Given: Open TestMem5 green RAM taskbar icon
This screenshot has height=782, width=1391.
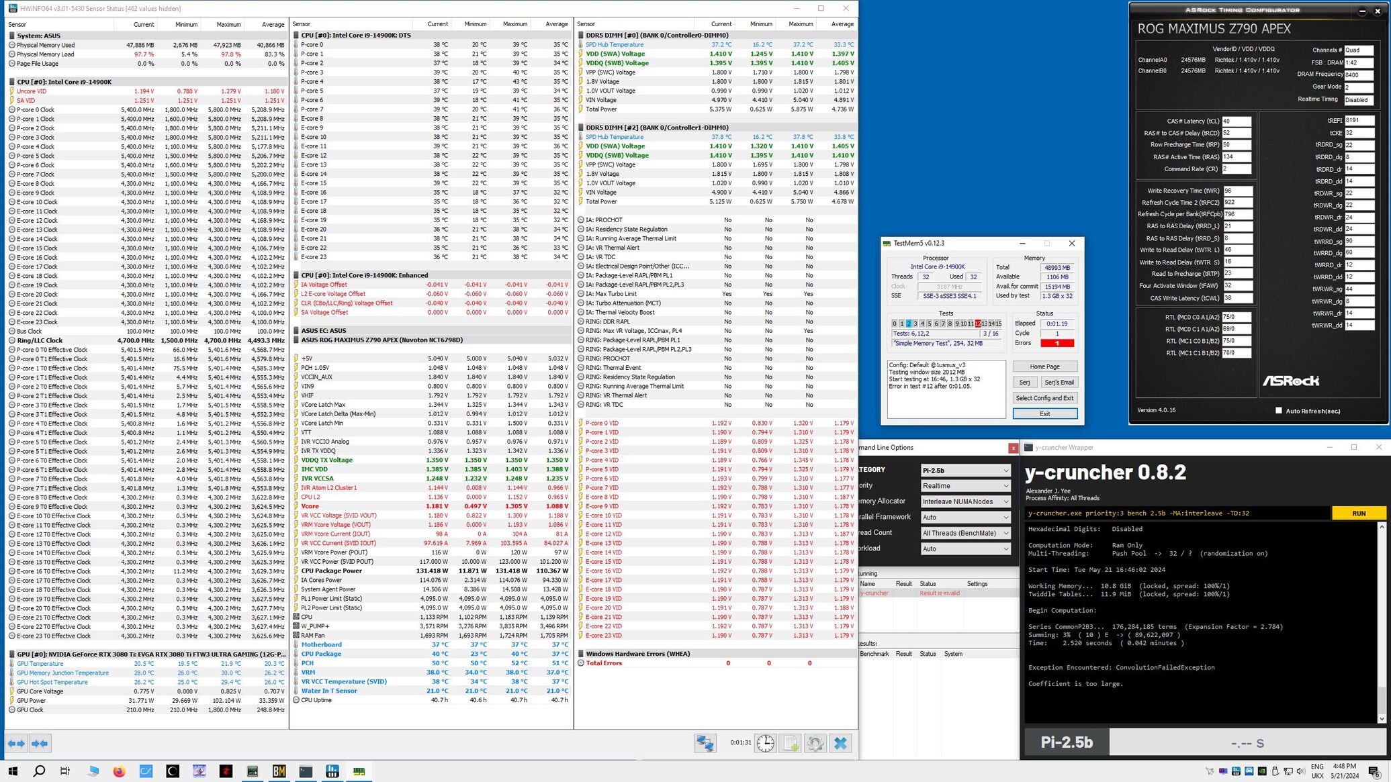Looking at the screenshot, I should (x=359, y=771).
